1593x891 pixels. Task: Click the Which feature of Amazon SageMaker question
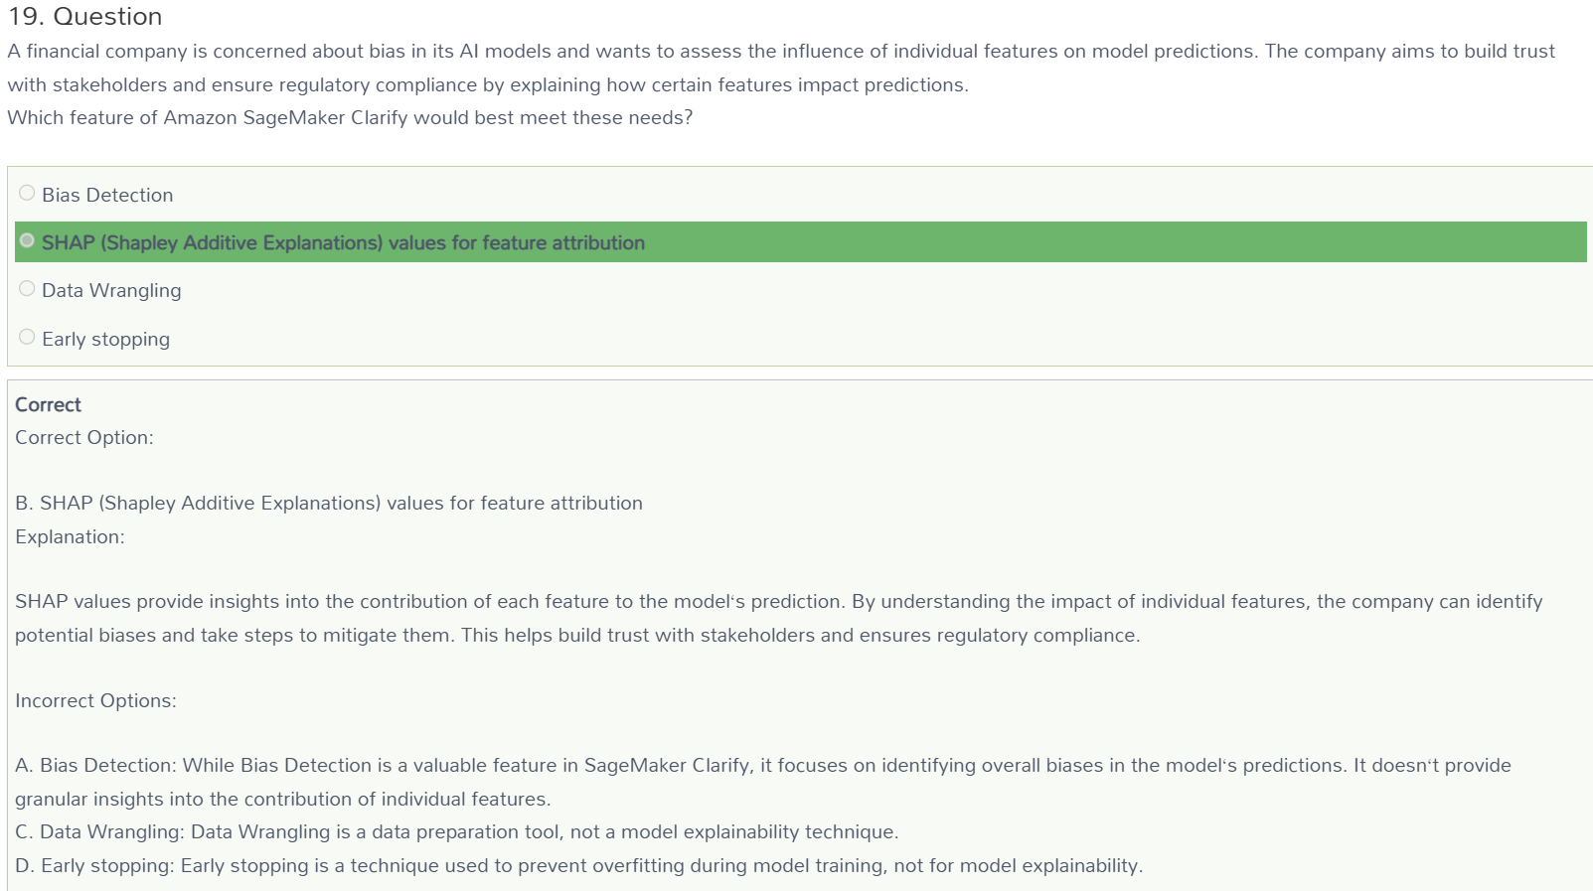[350, 117]
